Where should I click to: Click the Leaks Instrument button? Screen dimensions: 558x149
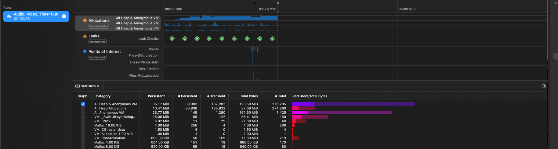tap(97, 42)
